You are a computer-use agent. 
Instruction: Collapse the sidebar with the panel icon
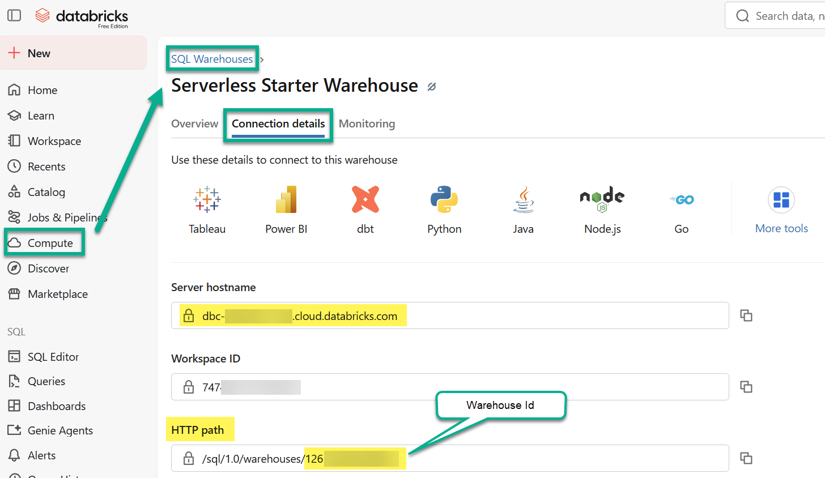click(14, 15)
